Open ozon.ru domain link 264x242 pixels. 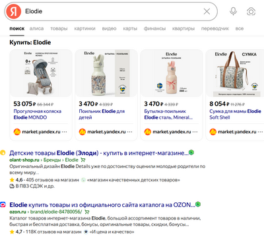pyautogui.click(x=18, y=212)
